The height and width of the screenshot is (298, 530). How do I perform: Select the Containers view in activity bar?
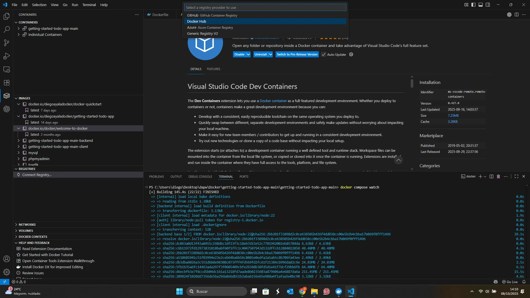6,96
